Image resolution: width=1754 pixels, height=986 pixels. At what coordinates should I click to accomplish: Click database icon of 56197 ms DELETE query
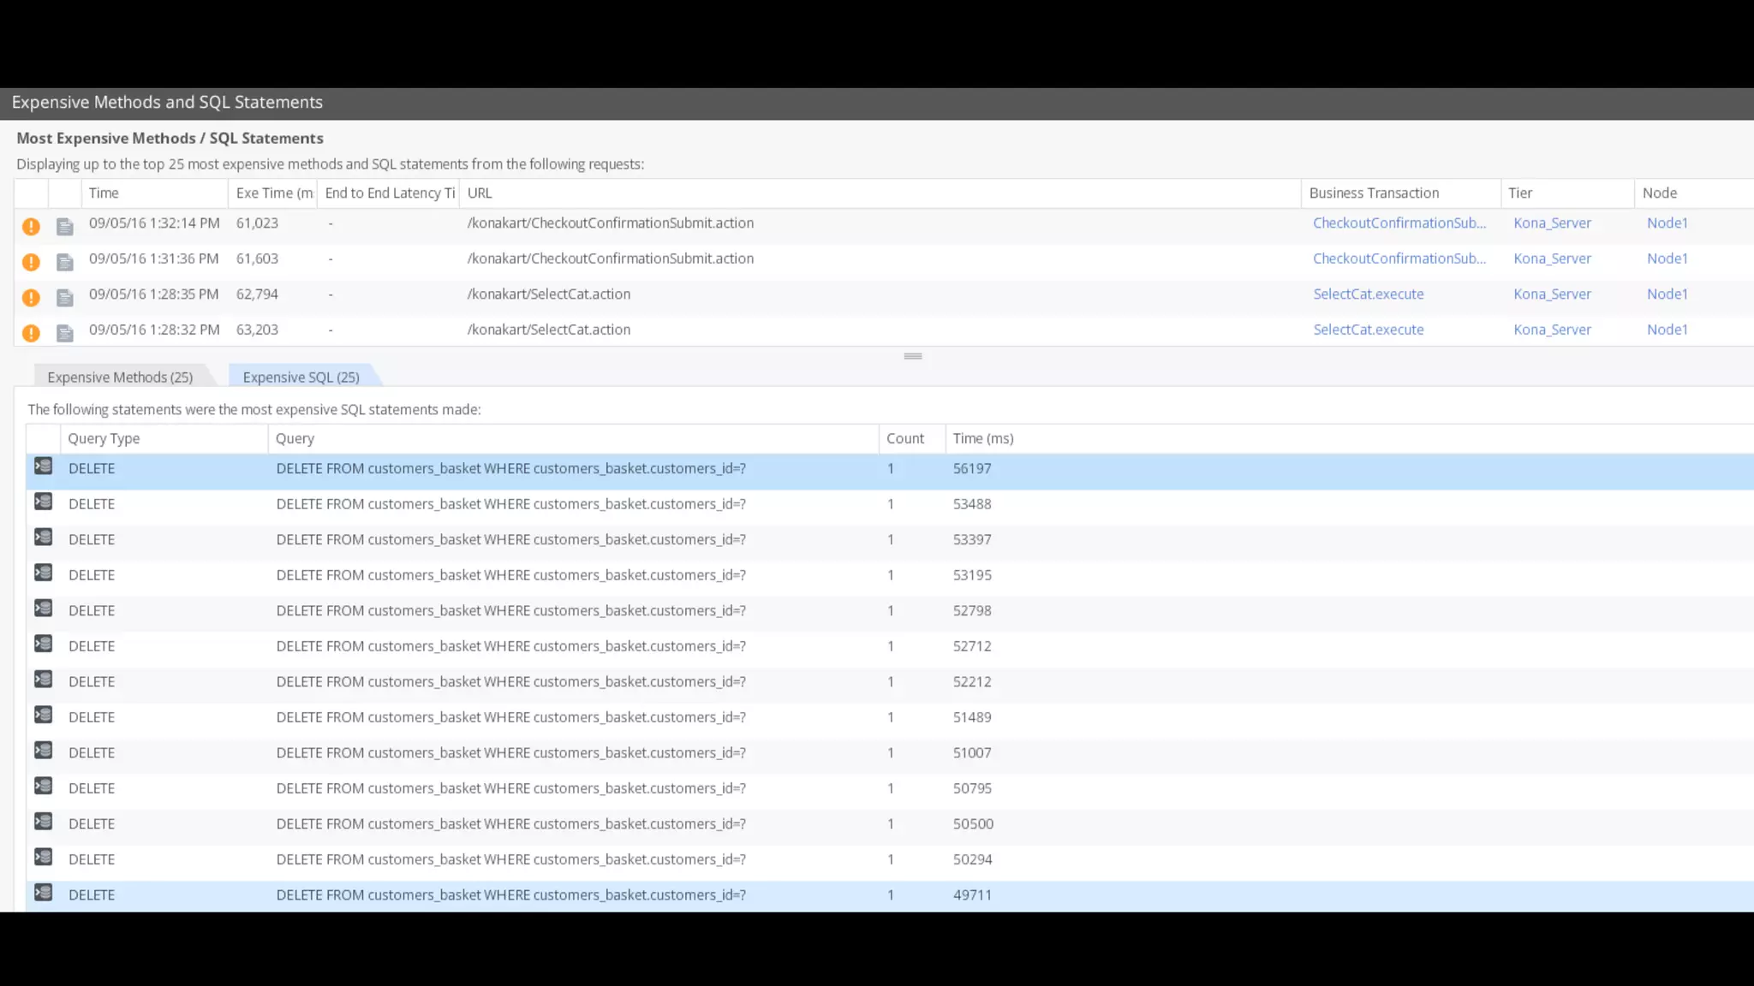(x=44, y=466)
